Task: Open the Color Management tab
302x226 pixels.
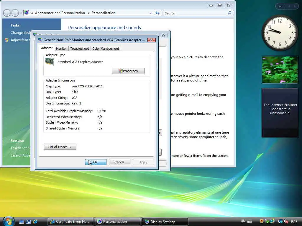Action: click(x=106, y=49)
